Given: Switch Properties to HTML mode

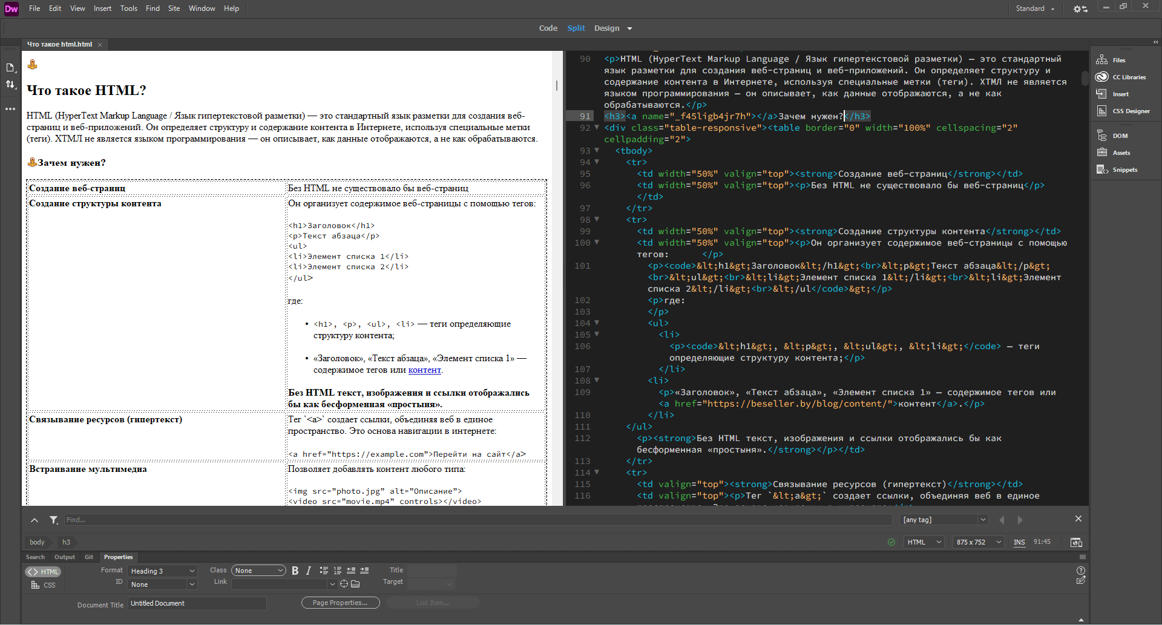Looking at the screenshot, I should click(x=43, y=572).
